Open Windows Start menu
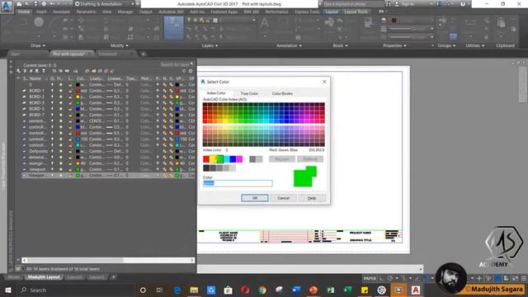Screen dimensions: 528x297 [8, 290]
